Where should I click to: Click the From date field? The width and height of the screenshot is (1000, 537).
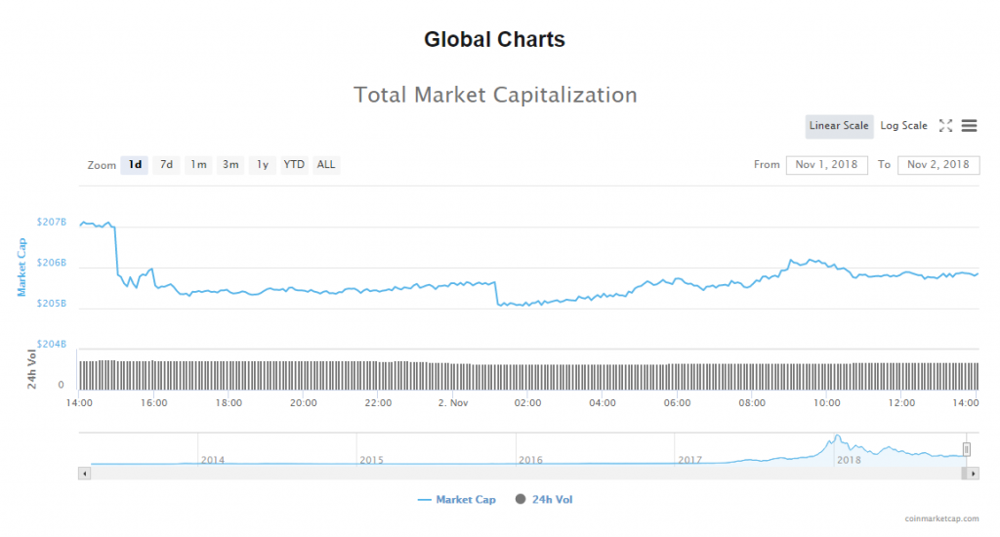tap(826, 165)
